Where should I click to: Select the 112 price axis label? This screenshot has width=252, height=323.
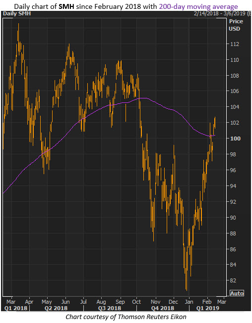tap(235, 44)
